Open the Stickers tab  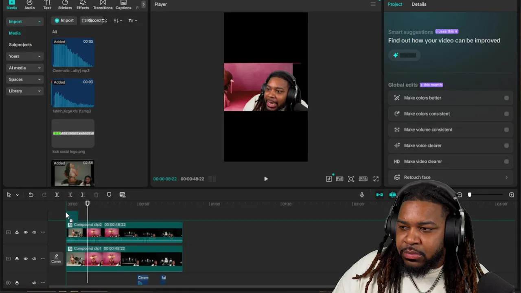click(65, 5)
